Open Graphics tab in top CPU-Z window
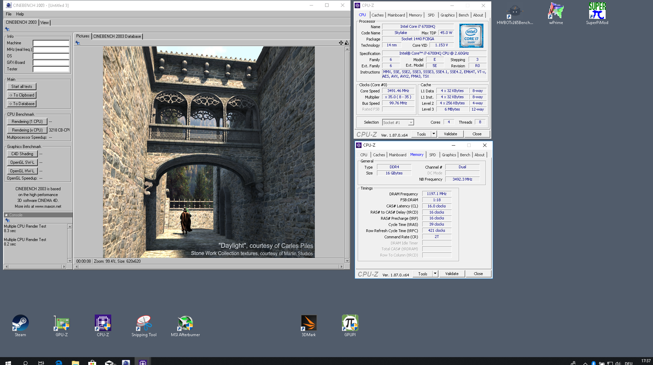653x365 pixels. (x=447, y=15)
